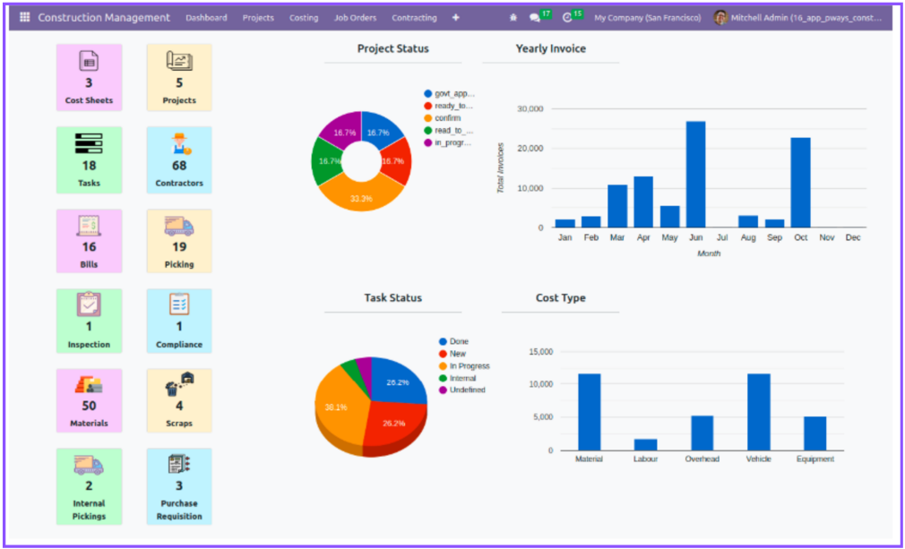Go to the Costing menu

(x=304, y=18)
